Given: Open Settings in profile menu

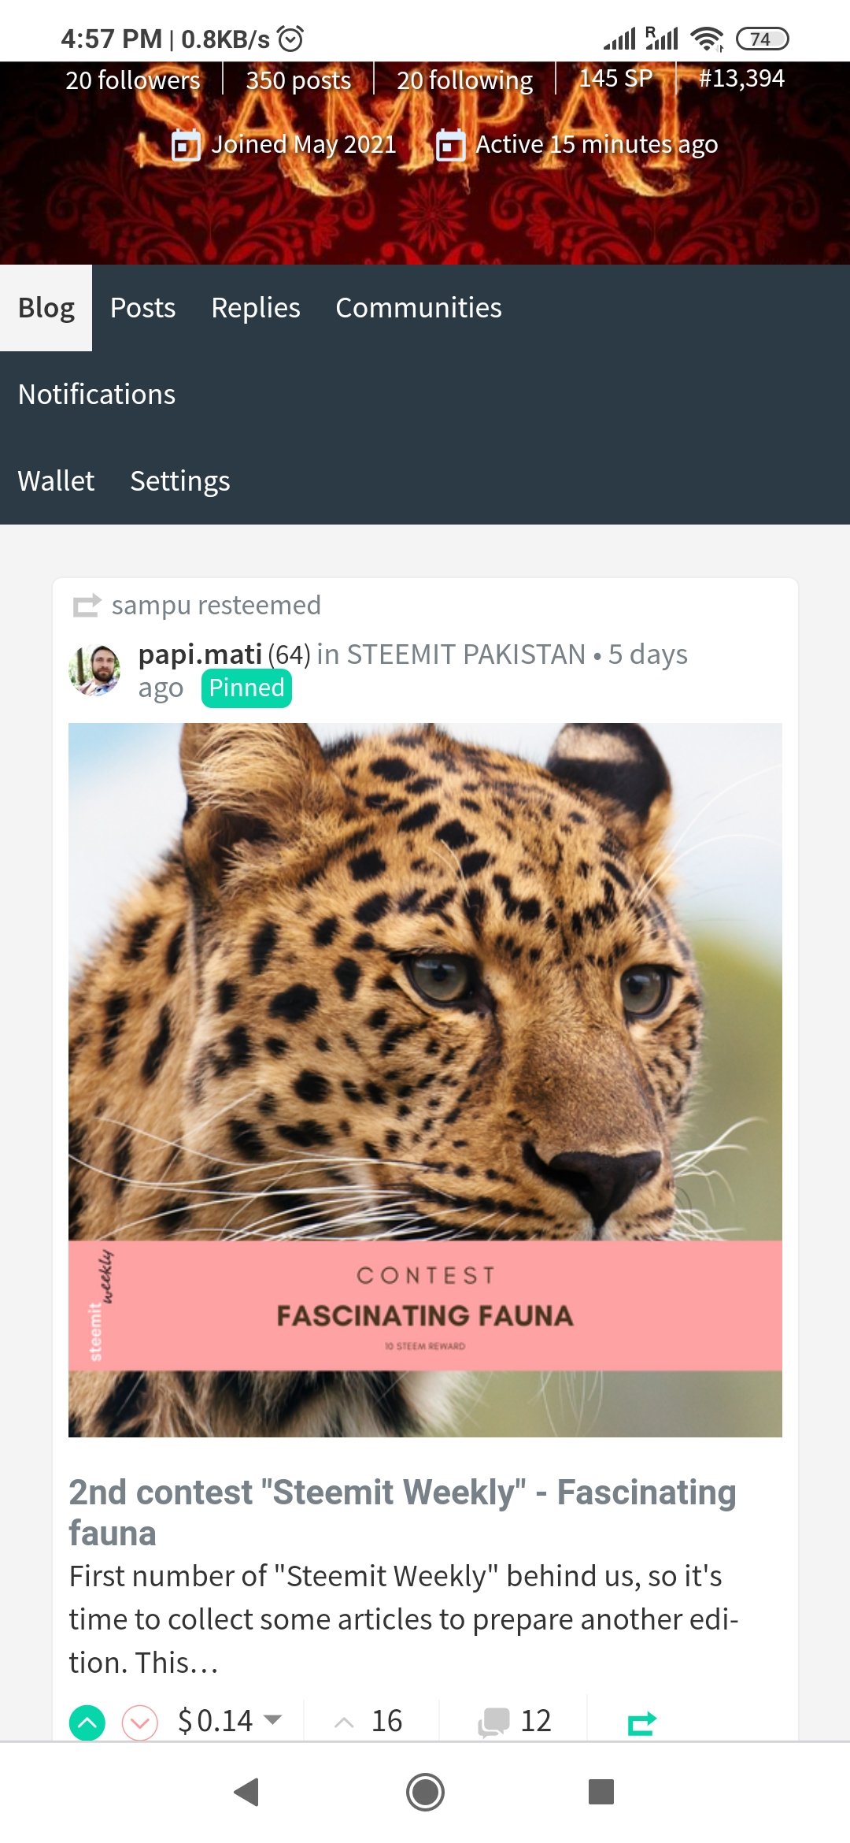Looking at the screenshot, I should coord(180,481).
